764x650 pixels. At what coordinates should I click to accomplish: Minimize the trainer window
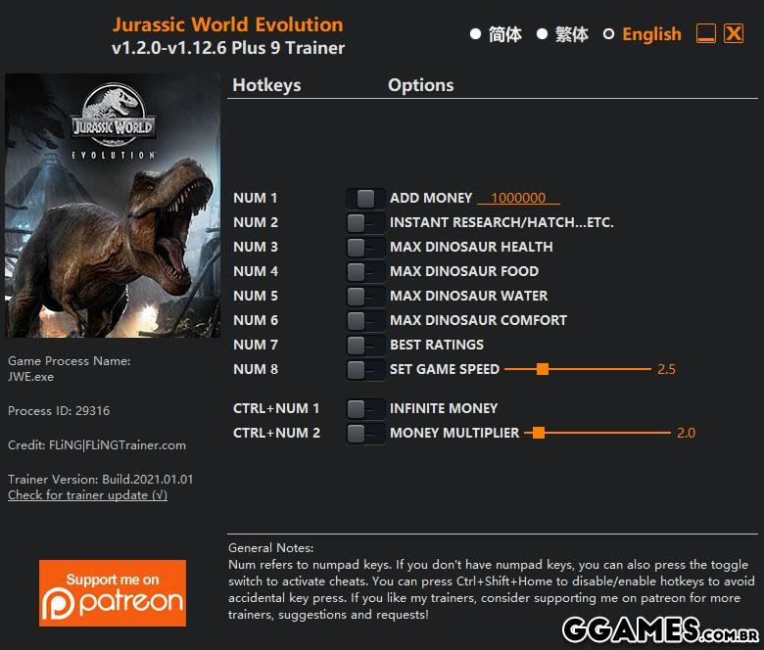705,34
